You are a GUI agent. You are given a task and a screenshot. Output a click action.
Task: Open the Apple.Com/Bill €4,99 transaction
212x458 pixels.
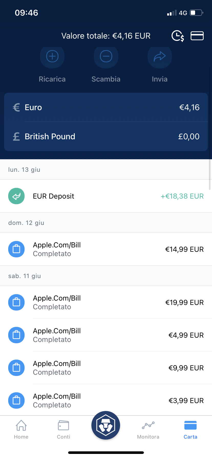point(106,335)
